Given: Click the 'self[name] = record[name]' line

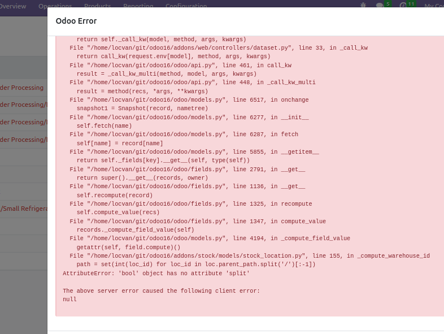Looking at the screenshot, I should pyautogui.click(x=120, y=144).
